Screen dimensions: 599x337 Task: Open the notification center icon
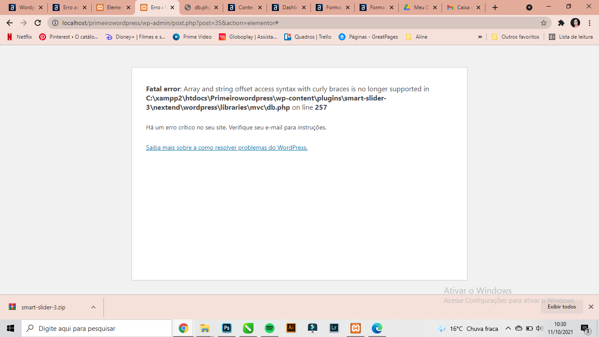(x=585, y=329)
